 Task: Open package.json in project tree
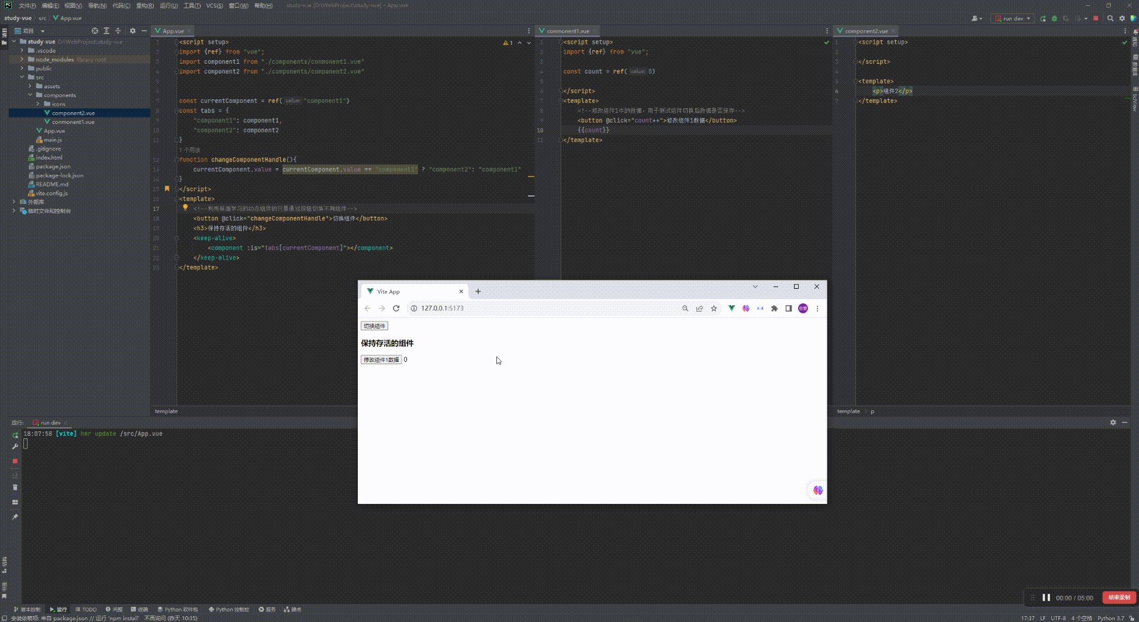53,167
